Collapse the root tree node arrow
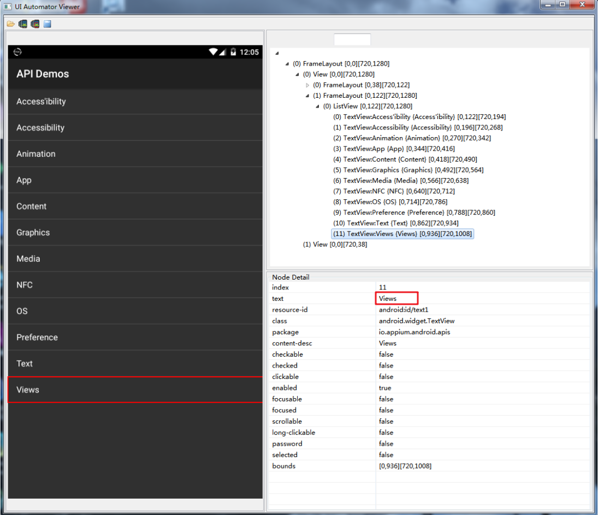Screen dimensions: 598x515 click(277, 54)
